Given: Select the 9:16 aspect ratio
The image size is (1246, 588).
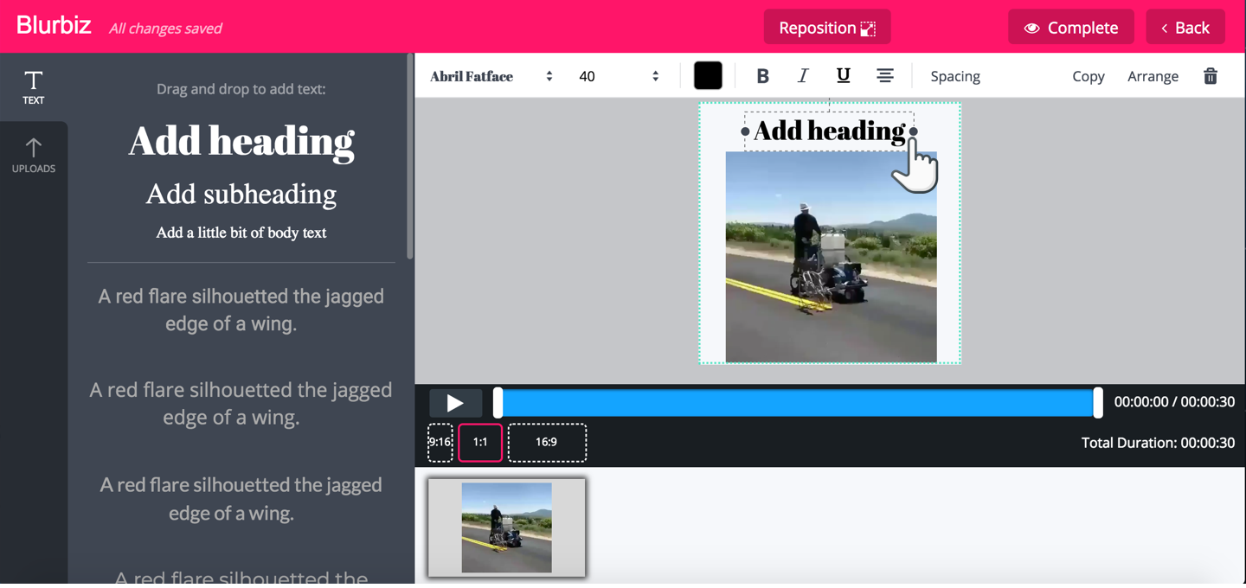Looking at the screenshot, I should coord(440,442).
